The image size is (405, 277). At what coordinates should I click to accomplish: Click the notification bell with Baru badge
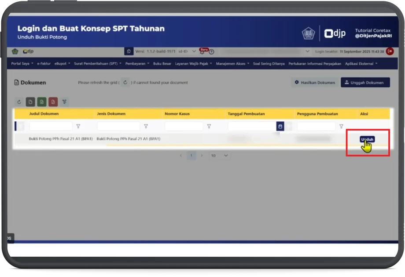pyautogui.click(x=204, y=52)
